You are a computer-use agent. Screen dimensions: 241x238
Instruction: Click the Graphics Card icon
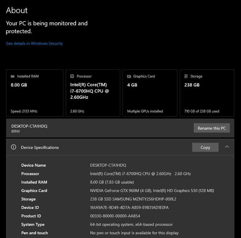(129, 77)
